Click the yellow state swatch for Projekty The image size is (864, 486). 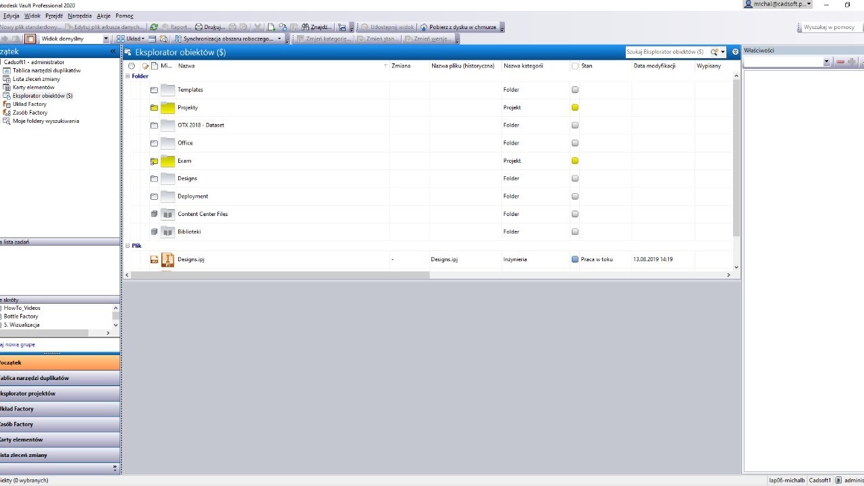click(x=575, y=107)
